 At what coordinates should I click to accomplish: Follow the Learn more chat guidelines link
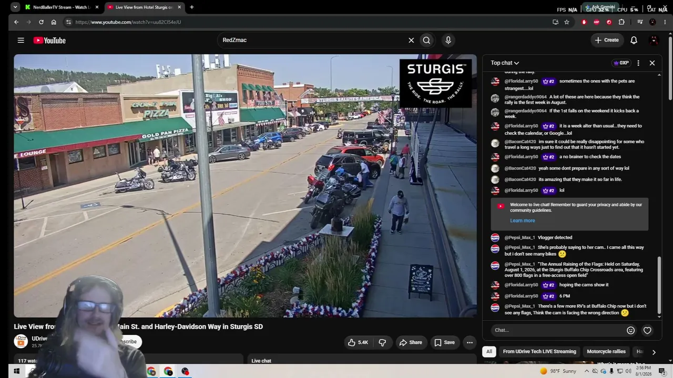tap(522, 220)
